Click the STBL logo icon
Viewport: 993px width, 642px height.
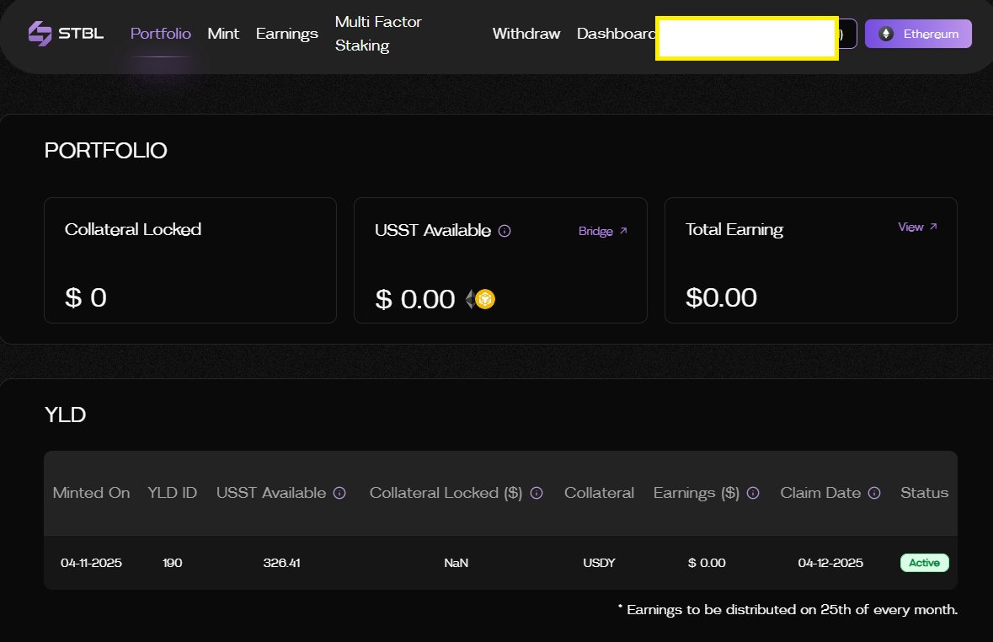click(x=40, y=34)
